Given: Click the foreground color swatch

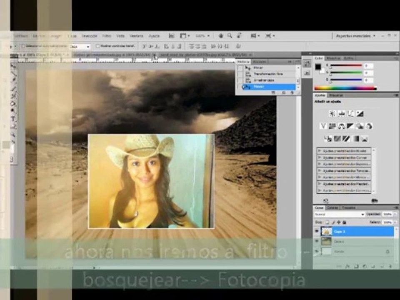Looking at the screenshot, I should point(317,67).
